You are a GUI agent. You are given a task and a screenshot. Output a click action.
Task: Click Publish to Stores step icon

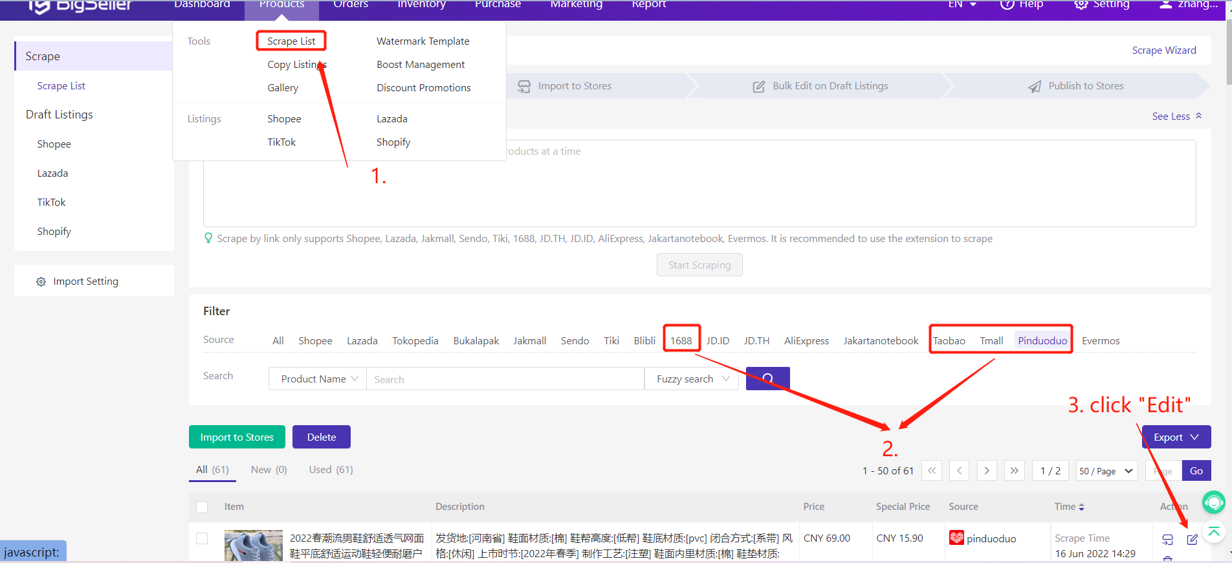pyautogui.click(x=1035, y=86)
